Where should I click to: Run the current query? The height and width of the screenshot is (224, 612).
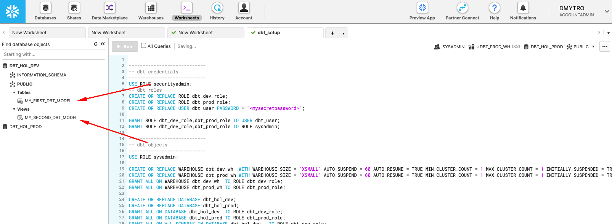(125, 46)
